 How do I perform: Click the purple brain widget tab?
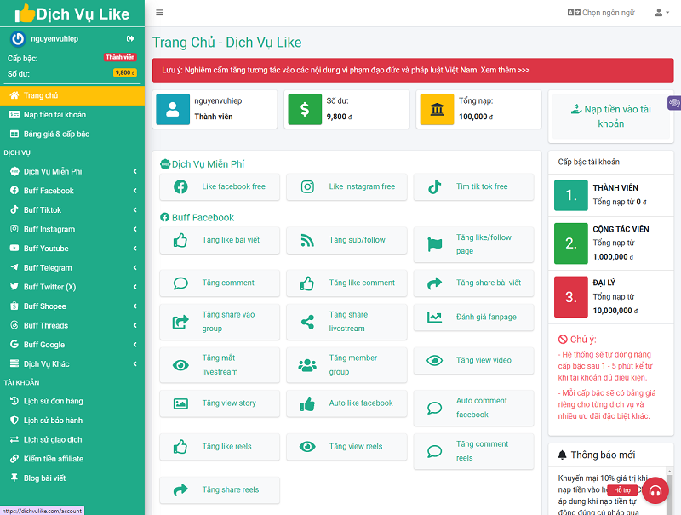pyautogui.click(x=674, y=103)
